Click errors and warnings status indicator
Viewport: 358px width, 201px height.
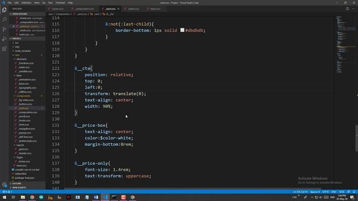coord(7,192)
